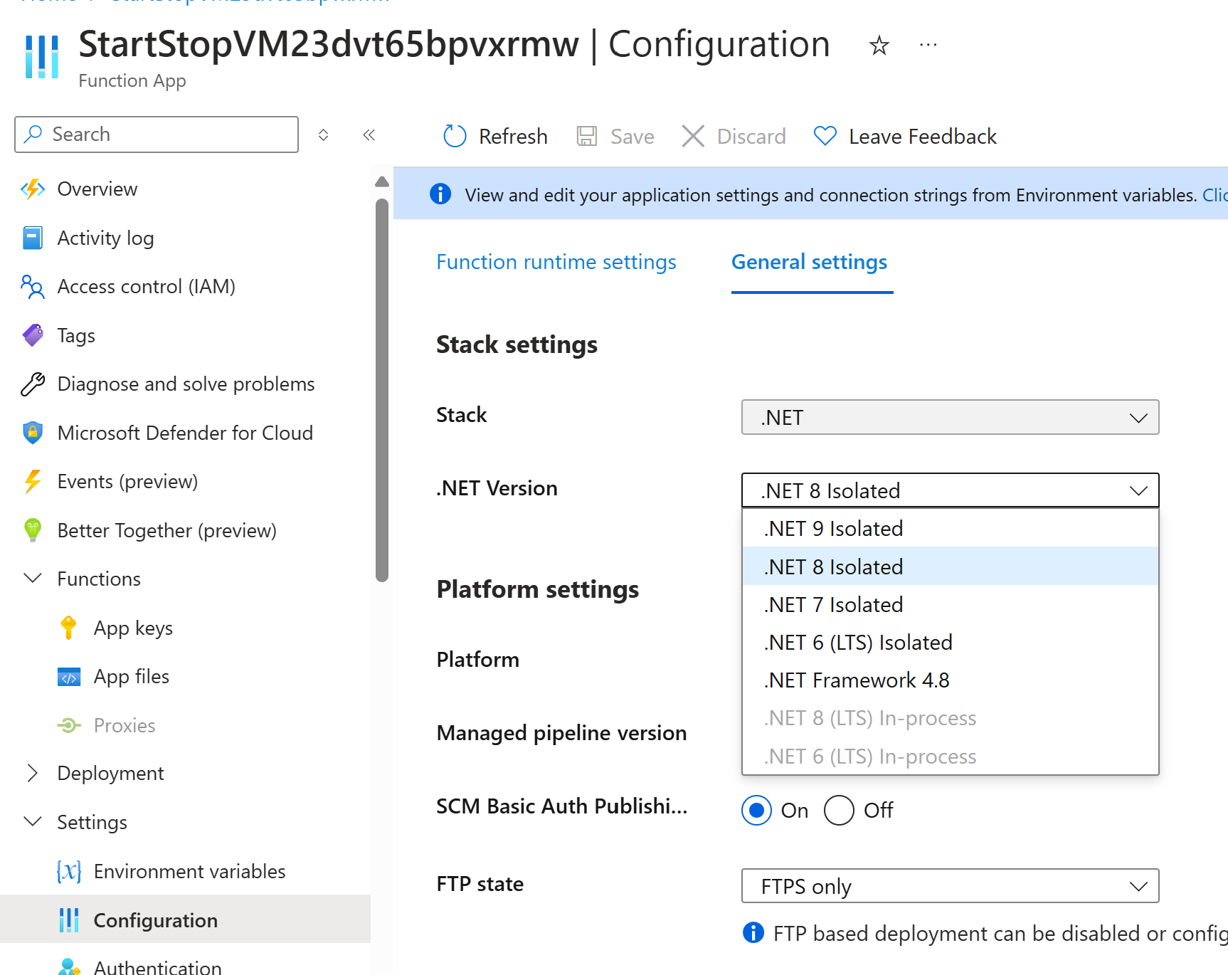Choose .NET Framework 4.8 from list
1228x975 pixels.
tap(857, 680)
